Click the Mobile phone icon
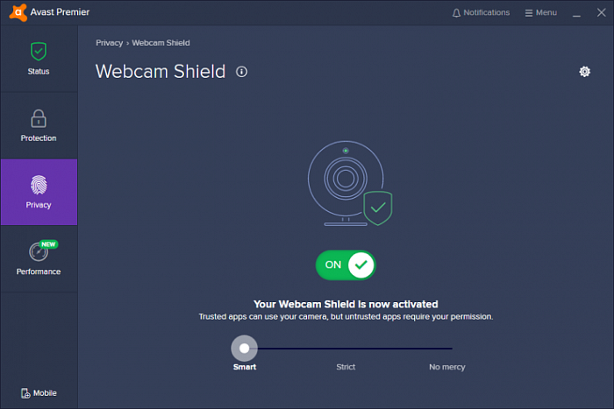The height and width of the screenshot is (409, 614). coord(25,393)
